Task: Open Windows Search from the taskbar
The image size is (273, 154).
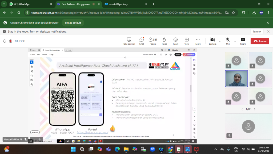Action: [82, 149]
